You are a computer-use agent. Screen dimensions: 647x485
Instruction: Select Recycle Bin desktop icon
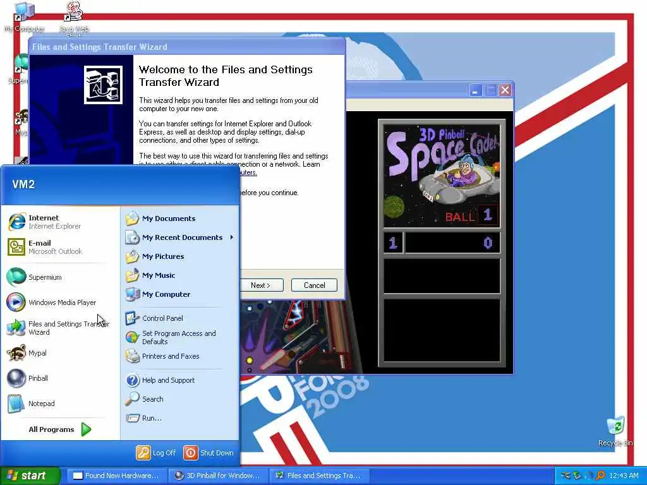pos(615,431)
